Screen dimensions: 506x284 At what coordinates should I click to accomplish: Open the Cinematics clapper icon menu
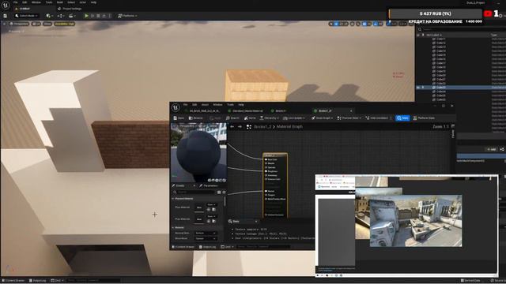72,16
